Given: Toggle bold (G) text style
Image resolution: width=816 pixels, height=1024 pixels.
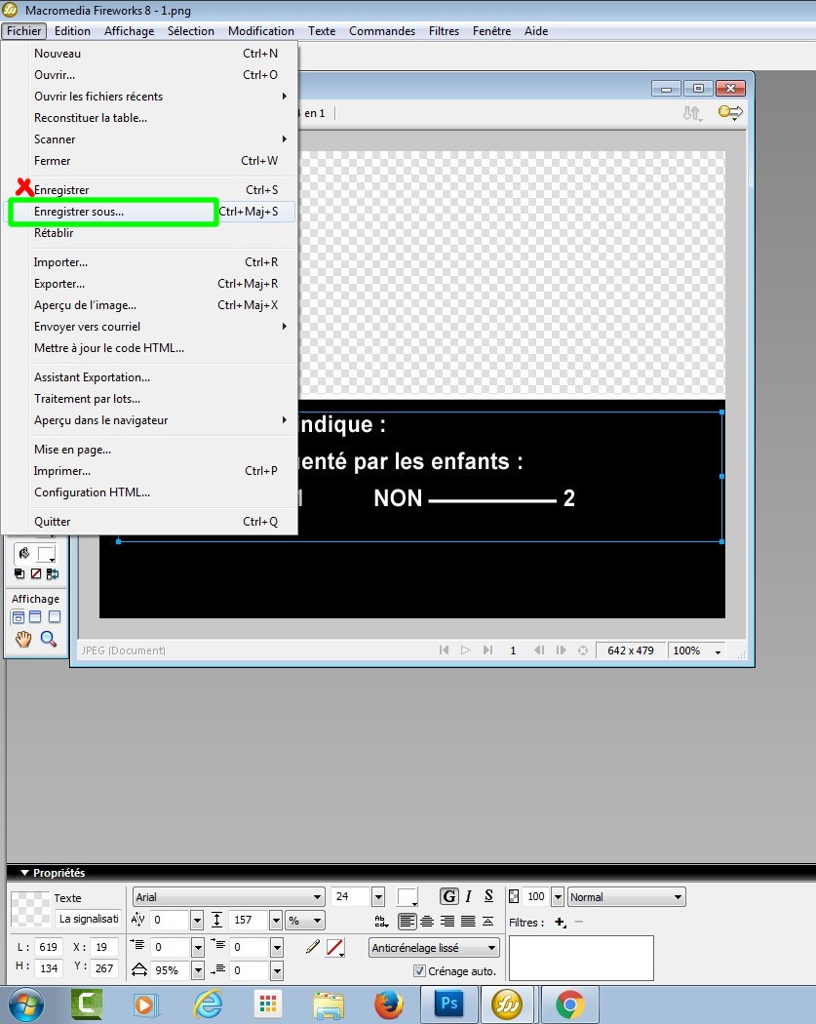Looking at the screenshot, I should [449, 896].
